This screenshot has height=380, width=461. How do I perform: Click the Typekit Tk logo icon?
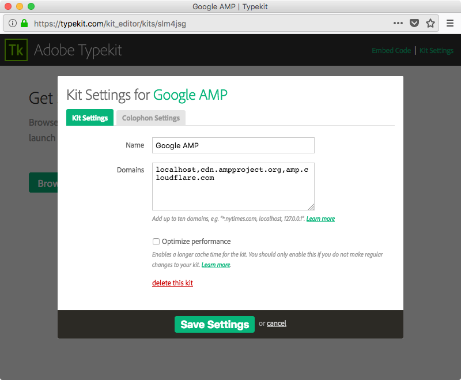click(16, 50)
